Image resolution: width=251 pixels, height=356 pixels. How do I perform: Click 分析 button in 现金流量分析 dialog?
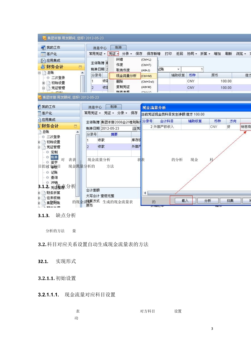[x=208, y=201]
